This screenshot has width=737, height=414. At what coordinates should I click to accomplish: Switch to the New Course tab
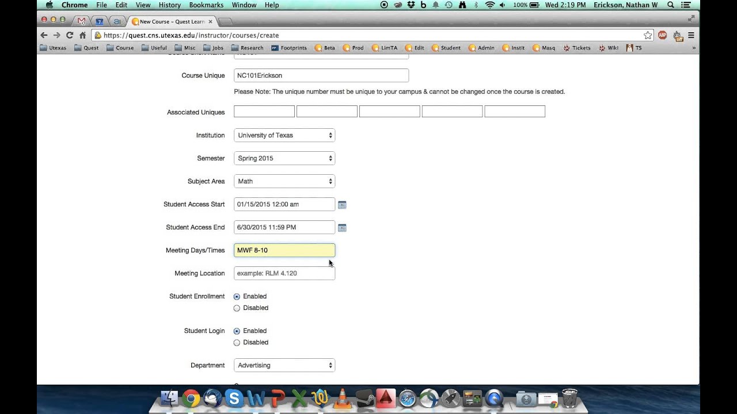tap(172, 21)
